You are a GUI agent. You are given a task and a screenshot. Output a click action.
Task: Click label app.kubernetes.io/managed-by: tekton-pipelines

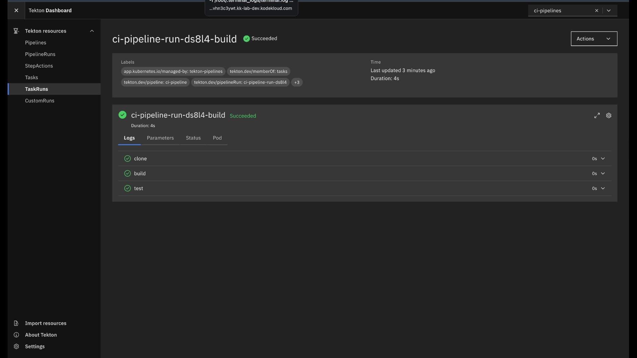(173, 71)
